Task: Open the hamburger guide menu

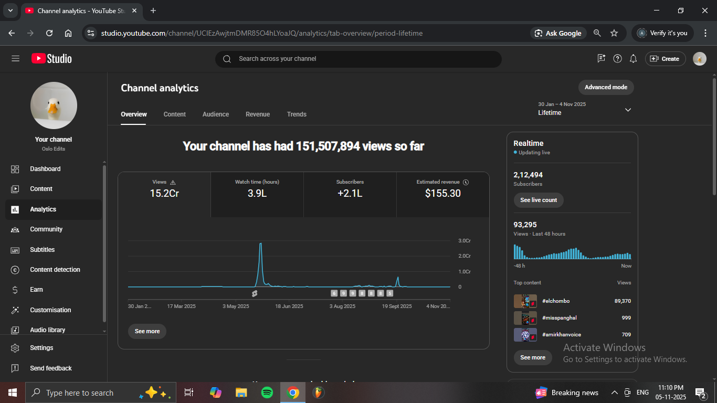Action: pyautogui.click(x=15, y=59)
